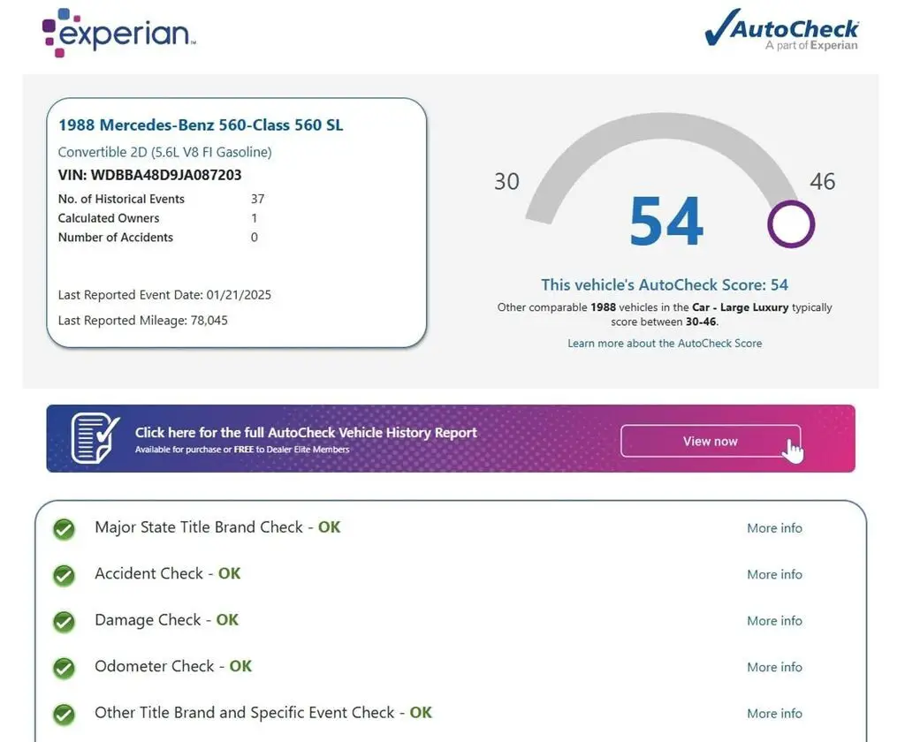Click the 1988 Mercedes-Benz 560 SL title
This screenshot has width=905, height=742.
point(201,125)
